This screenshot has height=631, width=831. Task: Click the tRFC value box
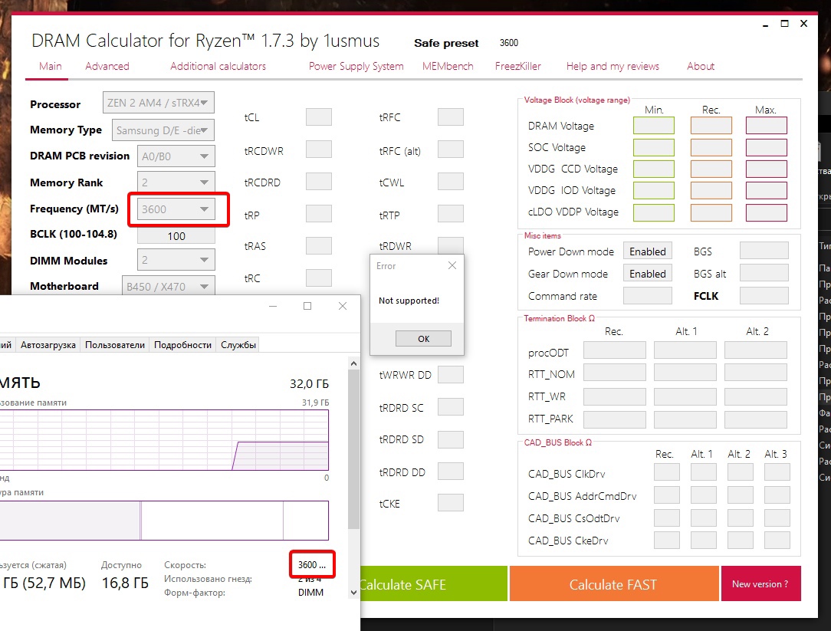[x=451, y=117]
